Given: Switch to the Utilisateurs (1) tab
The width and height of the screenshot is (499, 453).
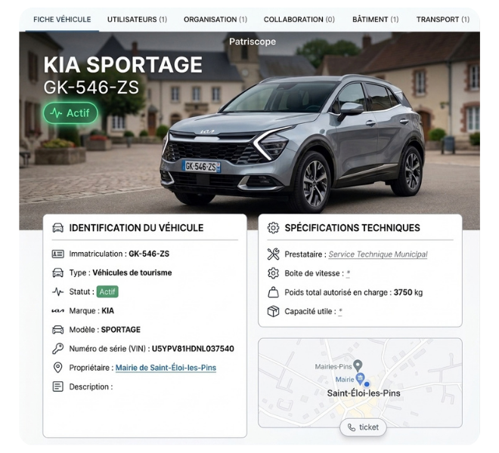Looking at the screenshot, I should 137,20.
